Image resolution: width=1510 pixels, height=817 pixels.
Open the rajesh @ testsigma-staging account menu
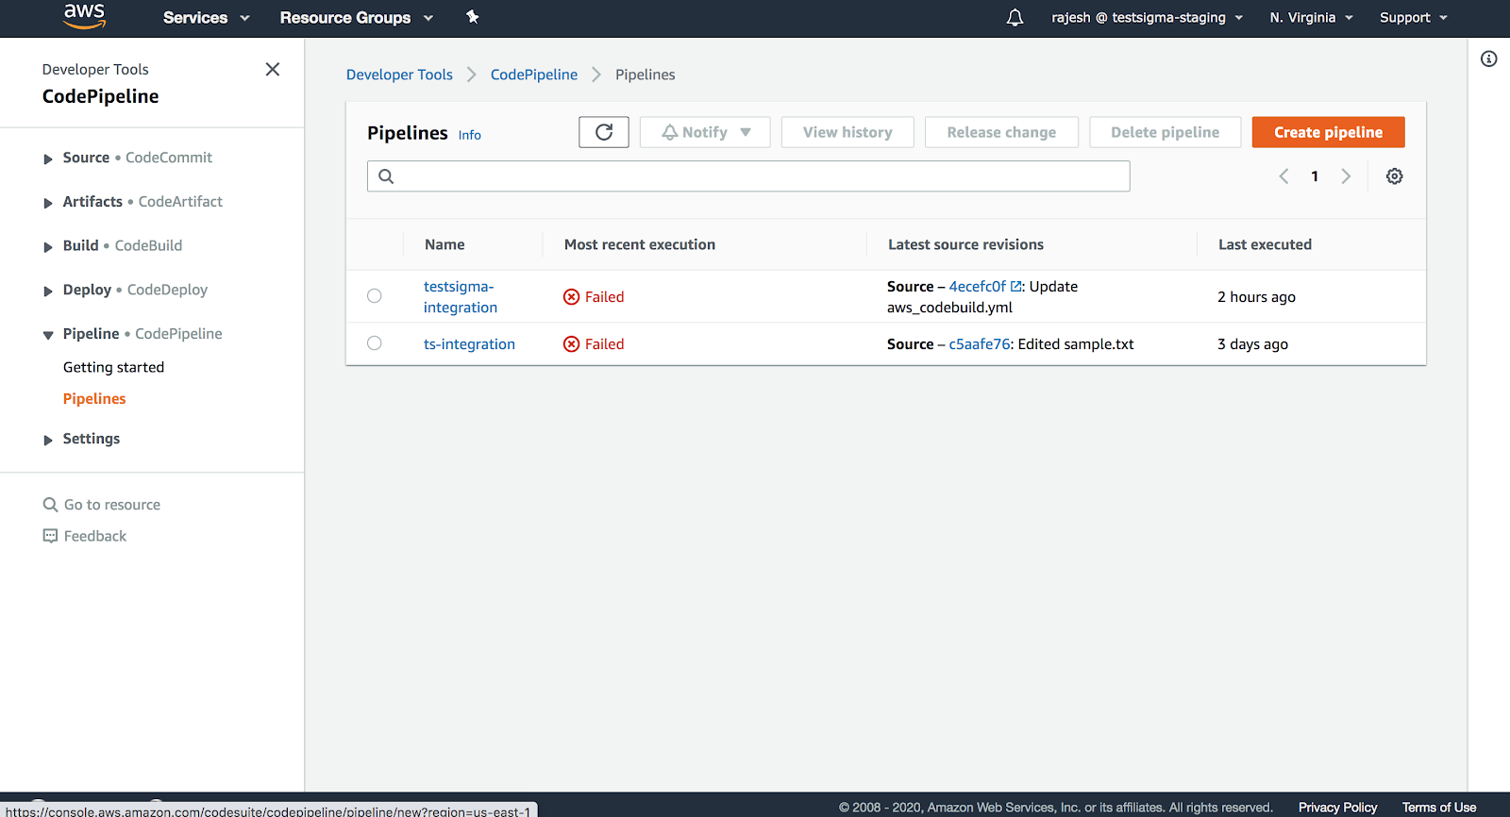pos(1147,18)
